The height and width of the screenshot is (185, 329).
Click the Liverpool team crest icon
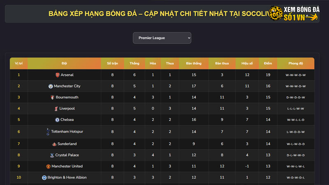[56, 109]
